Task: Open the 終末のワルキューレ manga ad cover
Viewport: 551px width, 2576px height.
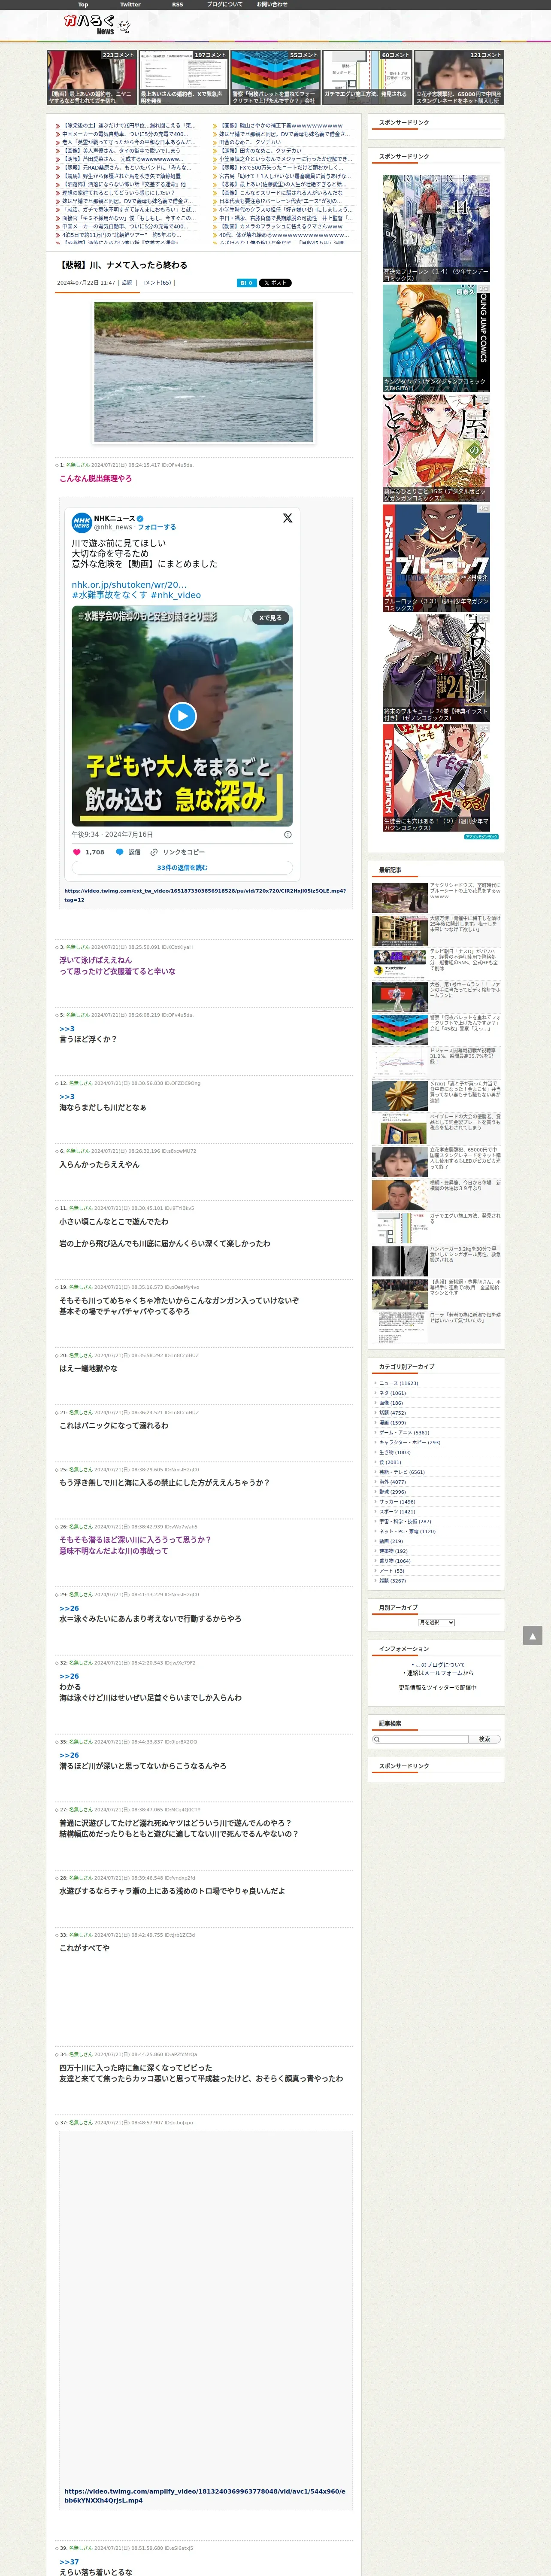Action: pos(436,668)
